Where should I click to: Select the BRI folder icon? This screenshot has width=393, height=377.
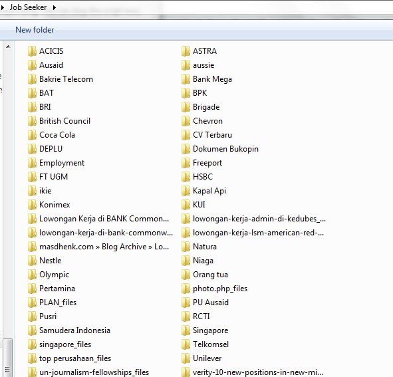[x=32, y=107]
